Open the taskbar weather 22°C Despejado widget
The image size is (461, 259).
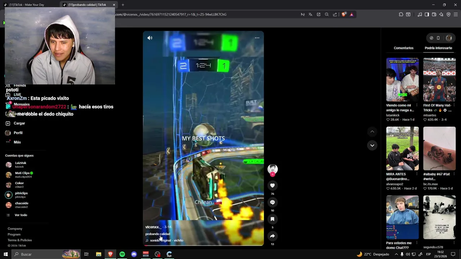point(373,254)
